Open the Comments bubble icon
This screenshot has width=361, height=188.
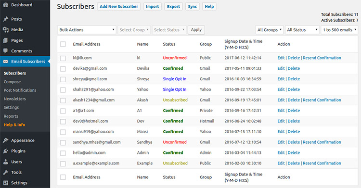pos(6,51)
